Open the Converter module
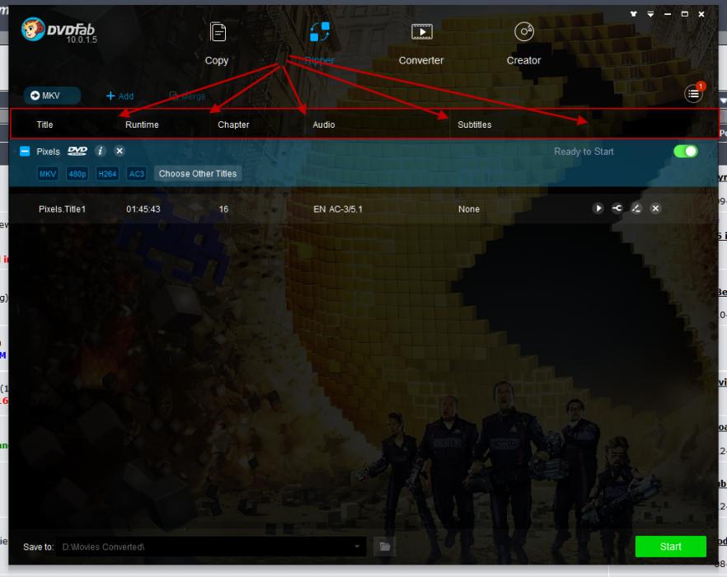Image resolution: width=727 pixels, height=577 pixels. point(421,44)
